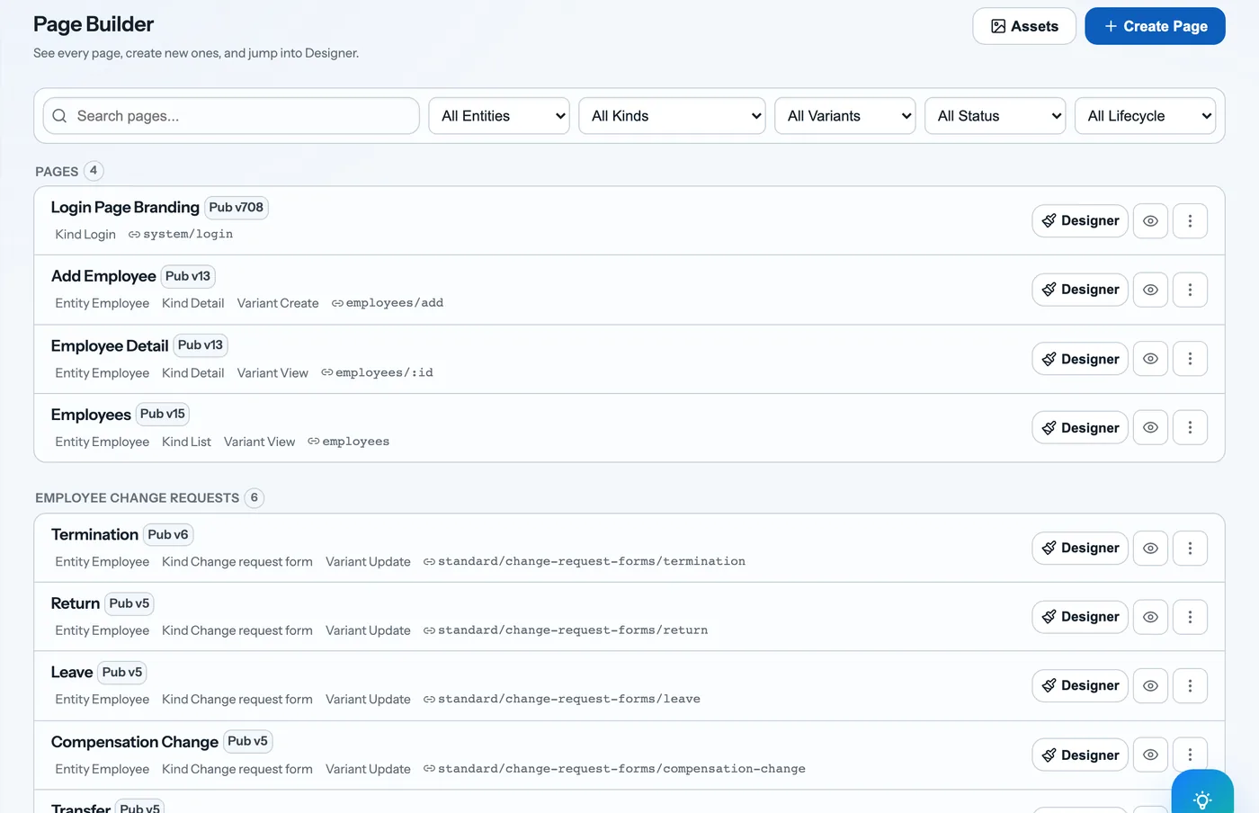Click the change-request-forms/termination route
The width and height of the screenshot is (1259, 813).
585,561
